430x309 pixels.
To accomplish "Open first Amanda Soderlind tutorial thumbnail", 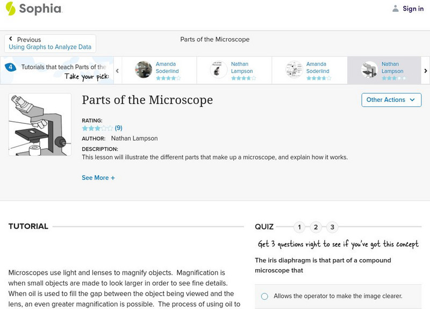I will pos(144,70).
